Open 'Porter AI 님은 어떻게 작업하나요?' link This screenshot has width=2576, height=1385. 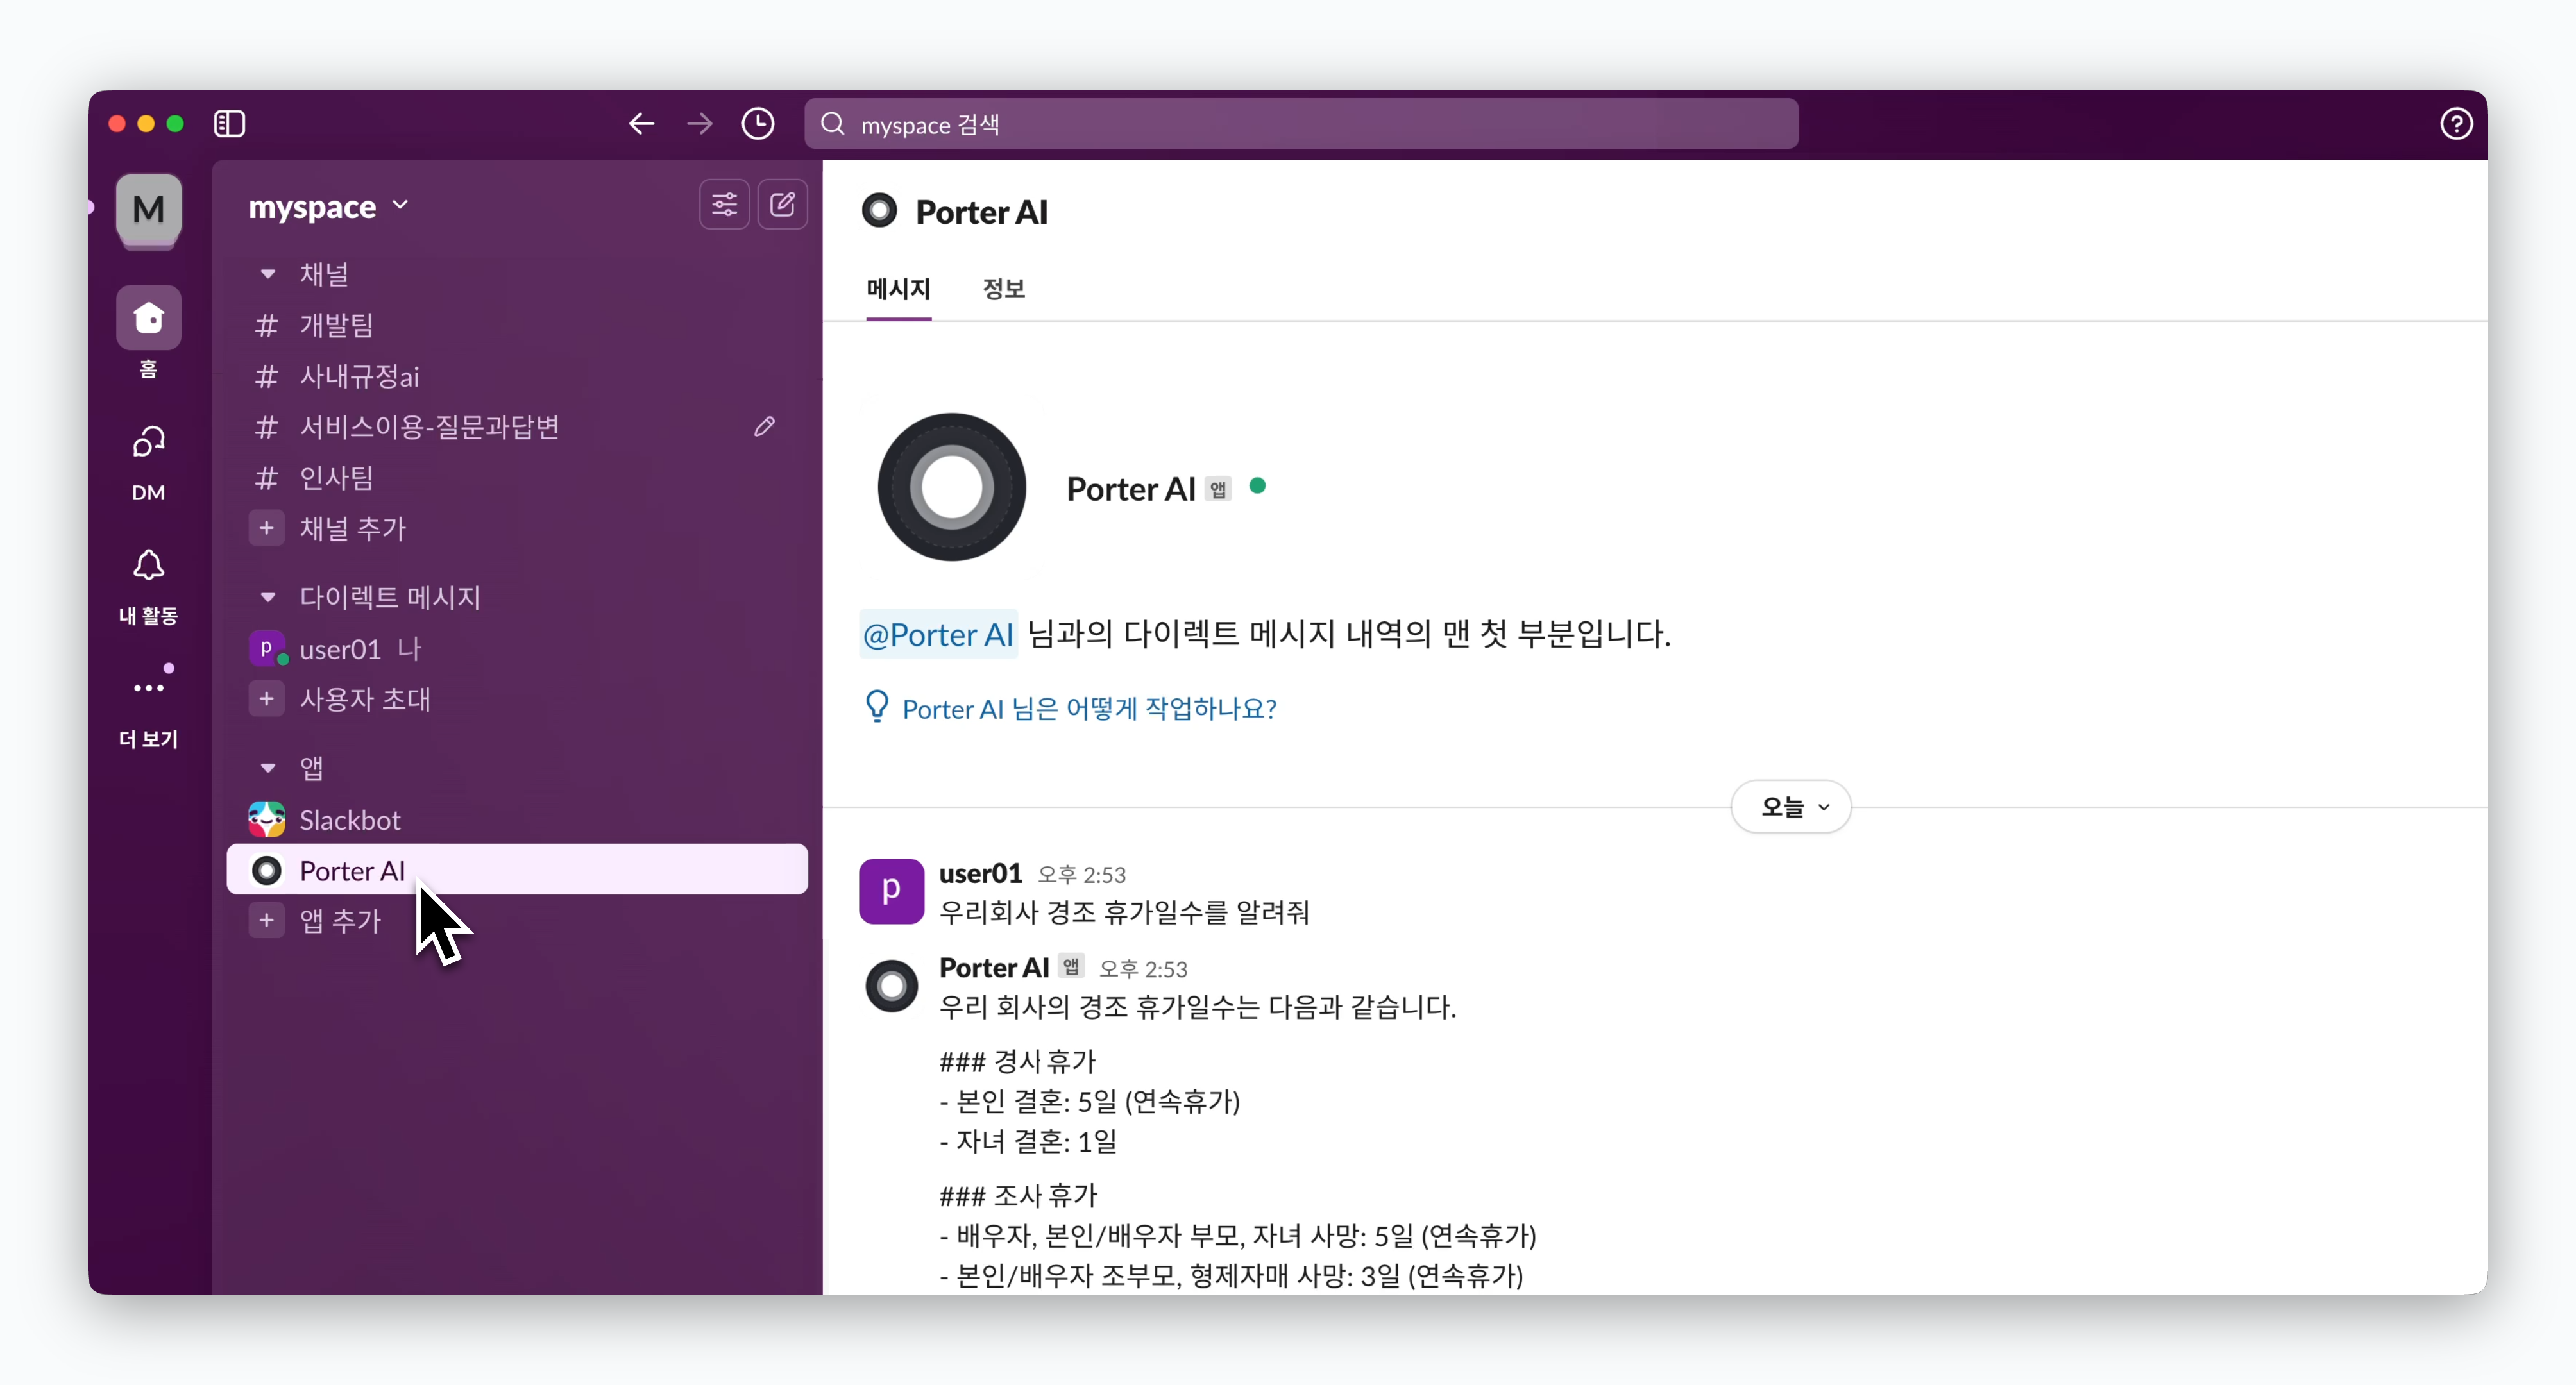[x=1089, y=708]
